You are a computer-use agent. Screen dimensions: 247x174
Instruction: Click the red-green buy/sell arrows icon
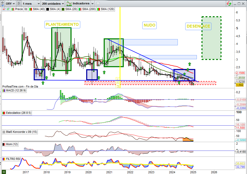coord(229,3)
